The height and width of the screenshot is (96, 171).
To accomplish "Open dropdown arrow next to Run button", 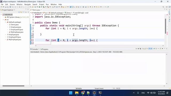I will click(x=41, y=7).
